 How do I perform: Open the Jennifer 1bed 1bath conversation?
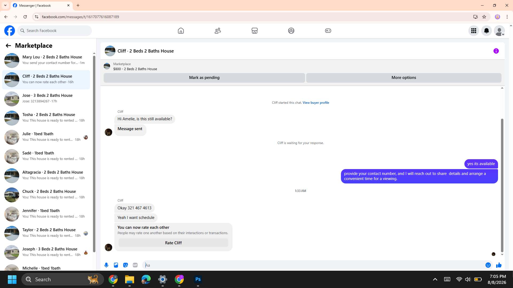[46, 214]
